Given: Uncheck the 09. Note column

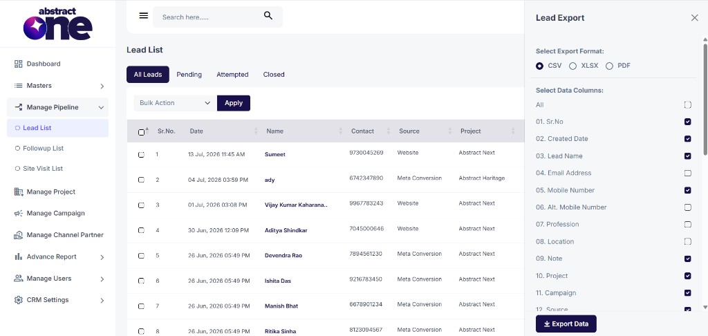Looking at the screenshot, I should (688, 259).
